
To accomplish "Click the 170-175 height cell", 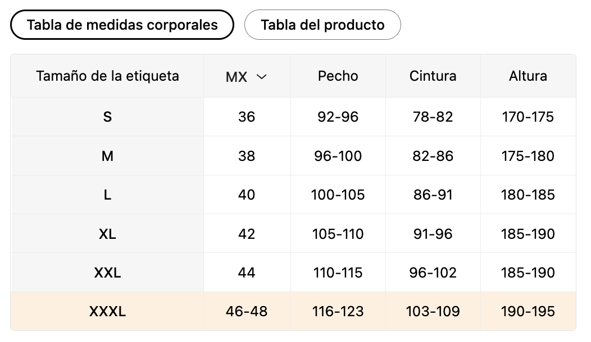I will coord(528,117).
